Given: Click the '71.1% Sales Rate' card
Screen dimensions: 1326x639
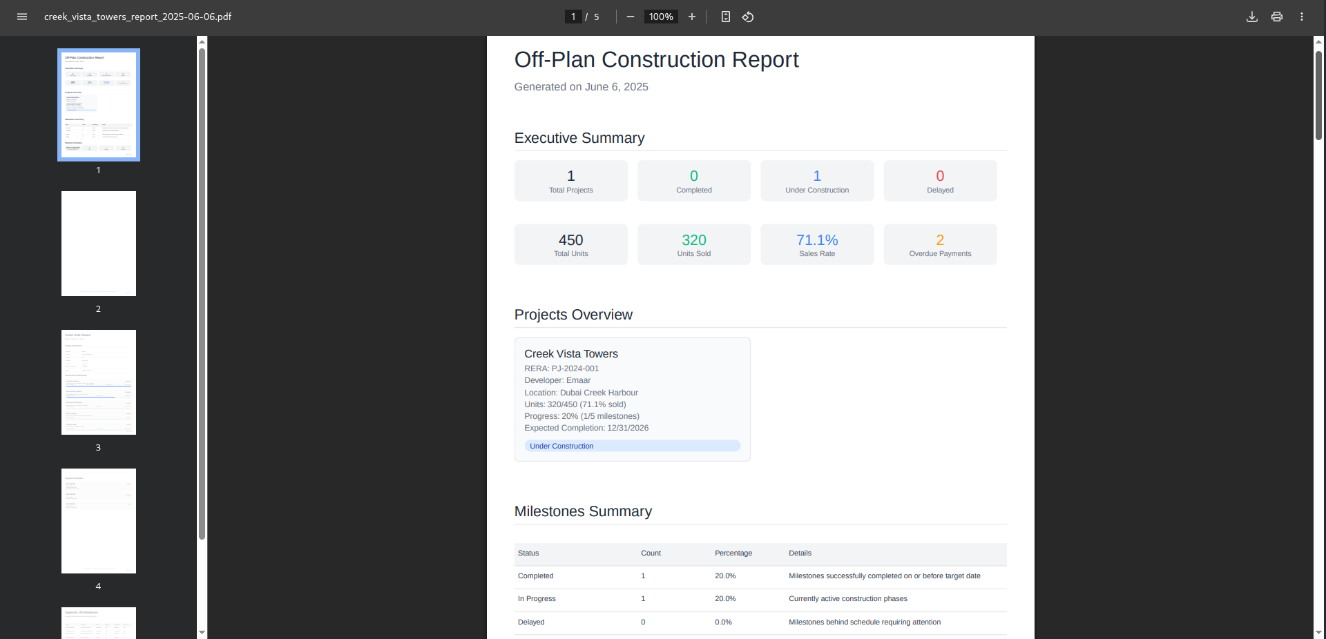Looking at the screenshot, I should click(x=817, y=244).
